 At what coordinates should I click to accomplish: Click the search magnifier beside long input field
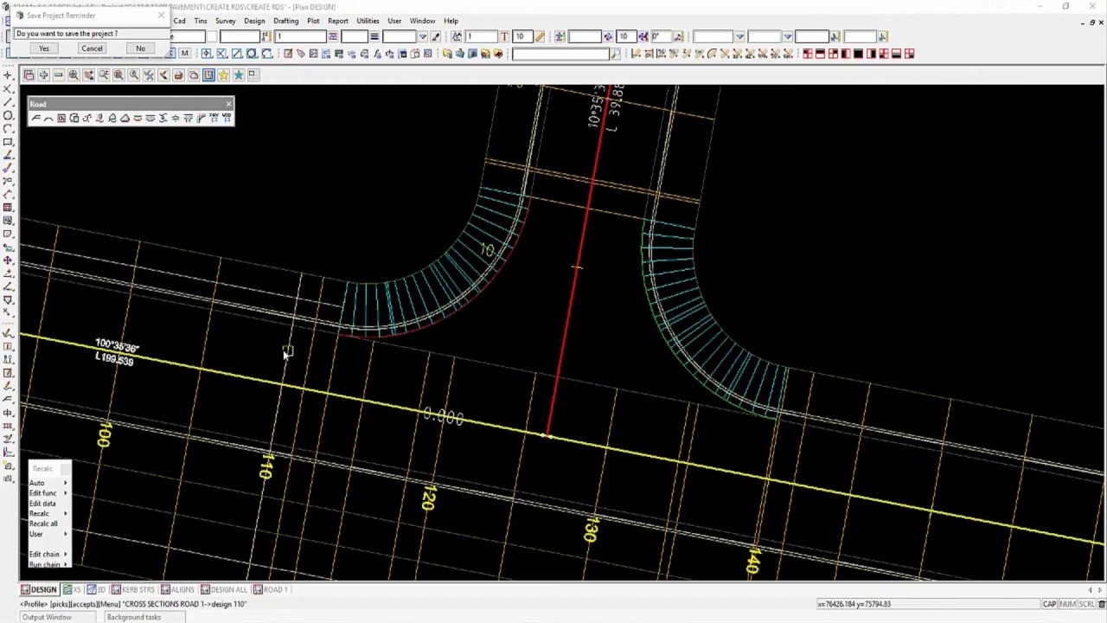(616, 54)
